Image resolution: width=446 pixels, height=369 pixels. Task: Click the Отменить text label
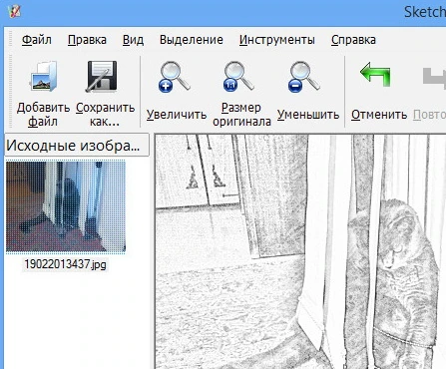[379, 115]
